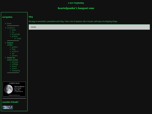Open the home link in navigation
Screen dimensions: 152x114
[x=9, y=24]
